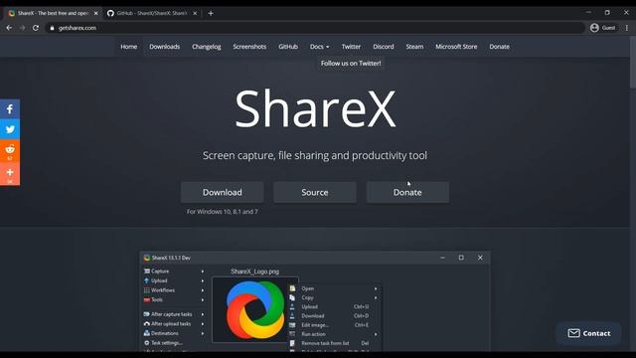Share page via Twitter bird icon
636x358 pixels.
10,129
